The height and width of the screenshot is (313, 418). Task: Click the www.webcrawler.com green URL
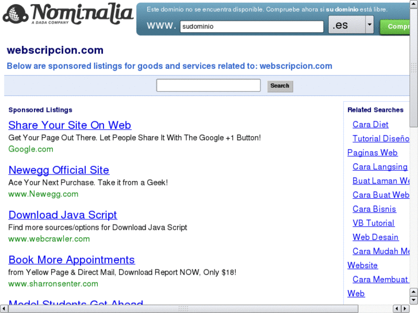point(49,239)
